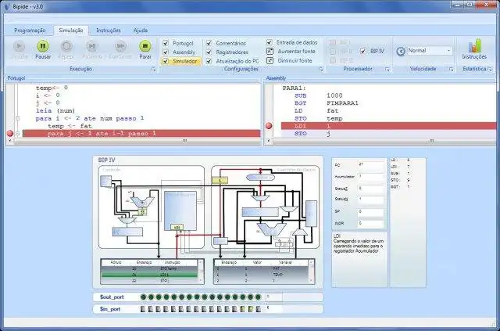The image size is (500, 331).
Task: Click the Status Z value field
Action: (x=371, y=189)
